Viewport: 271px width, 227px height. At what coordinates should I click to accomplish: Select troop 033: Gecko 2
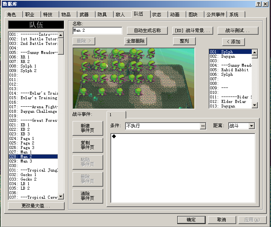click(33, 179)
